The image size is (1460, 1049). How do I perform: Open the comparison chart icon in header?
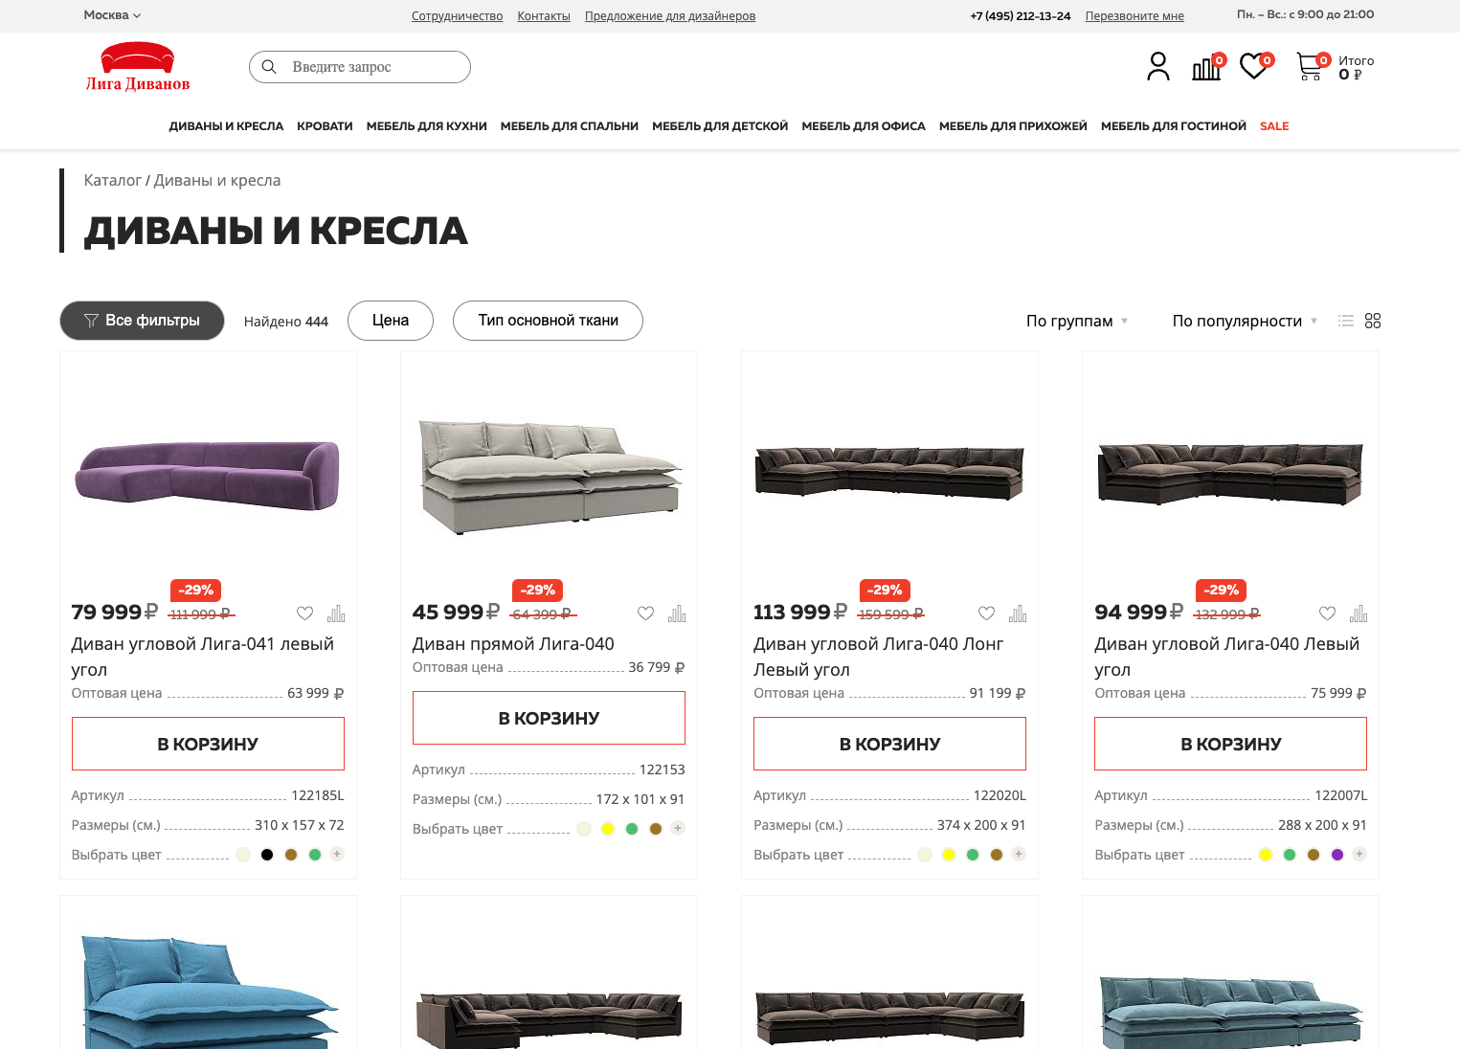1206,67
